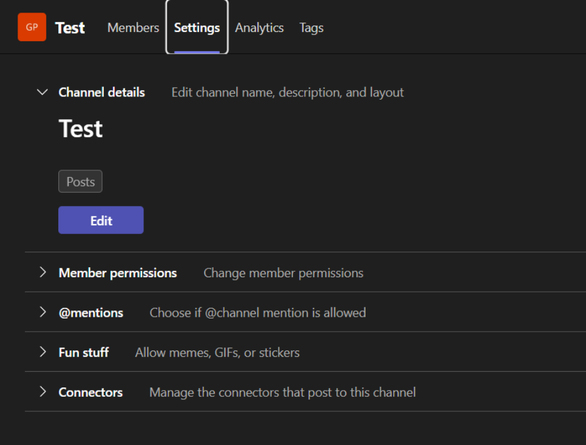Go to the Tags tab
586x445 pixels.
point(311,28)
